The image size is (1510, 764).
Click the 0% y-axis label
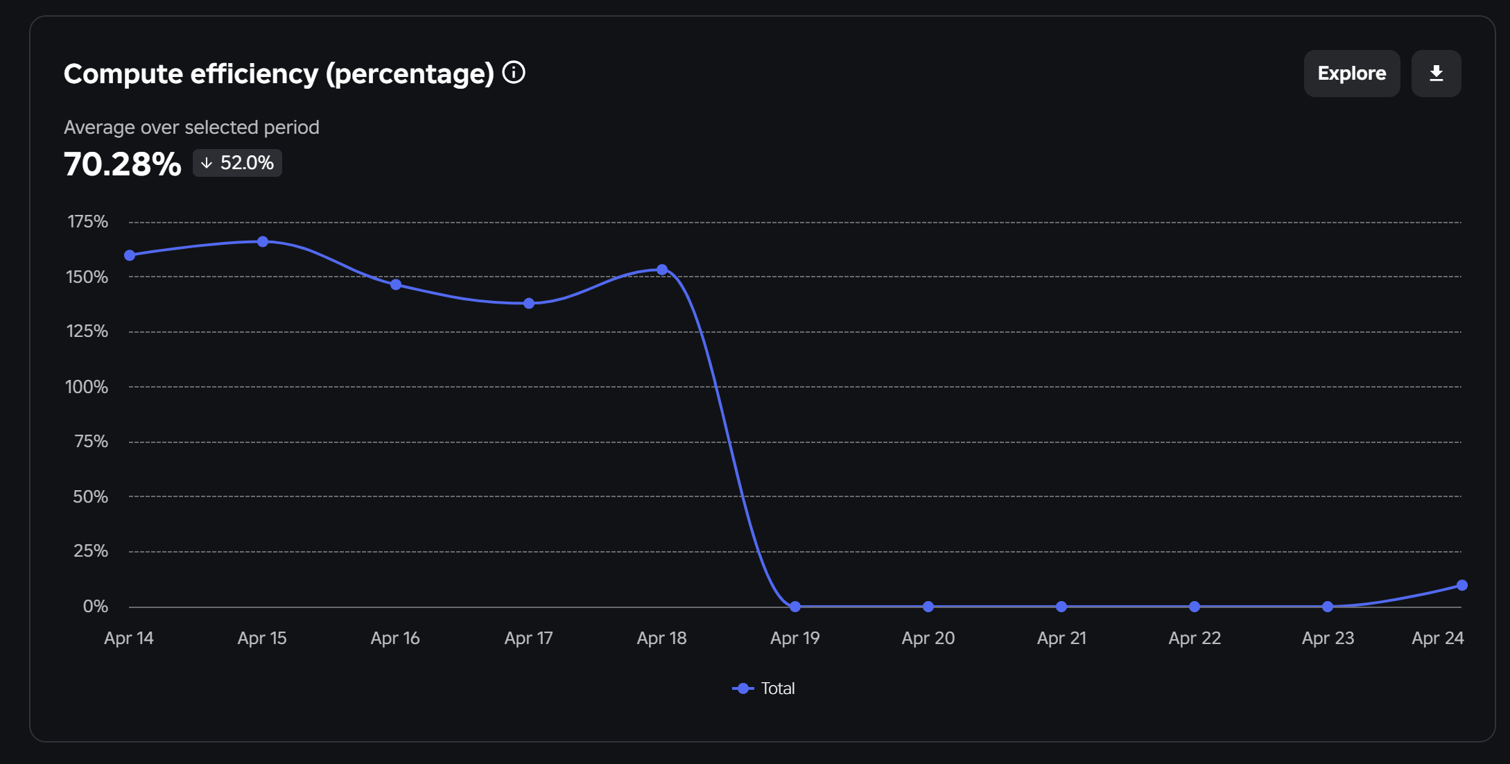point(96,607)
